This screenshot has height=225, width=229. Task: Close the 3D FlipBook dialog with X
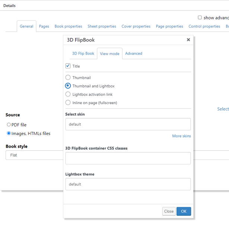click(188, 40)
